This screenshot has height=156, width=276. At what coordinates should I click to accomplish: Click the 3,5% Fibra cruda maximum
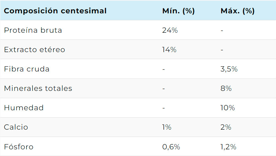(229, 69)
